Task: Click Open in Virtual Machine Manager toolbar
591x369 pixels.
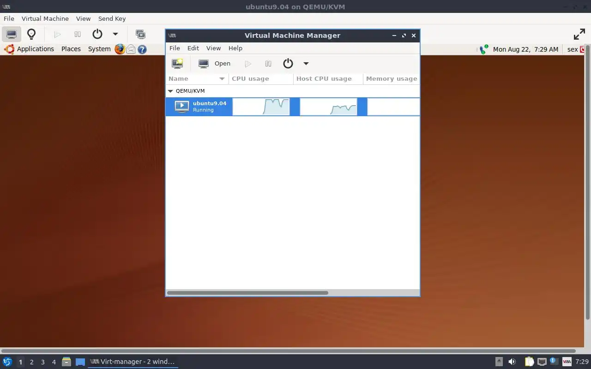Action: coord(214,64)
